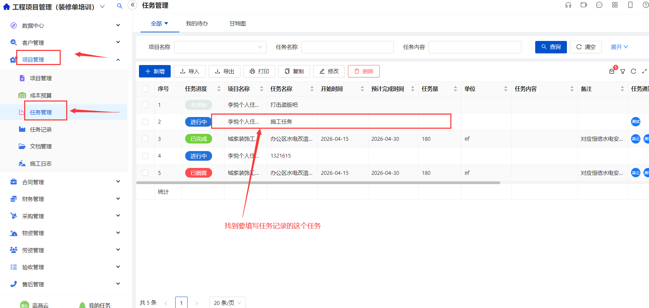Open the grid apps icon at top
The width and height of the screenshot is (649, 308).
point(615,5)
